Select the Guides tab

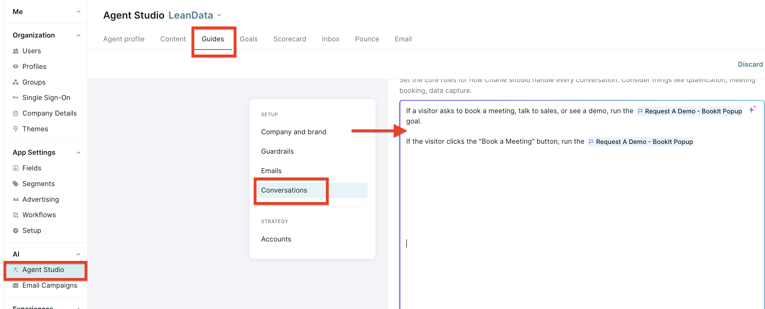point(213,39)
